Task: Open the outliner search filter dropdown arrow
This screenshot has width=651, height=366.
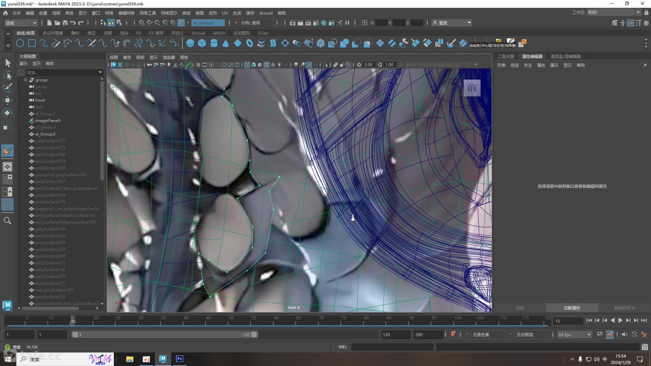Action: coord(100,72)
